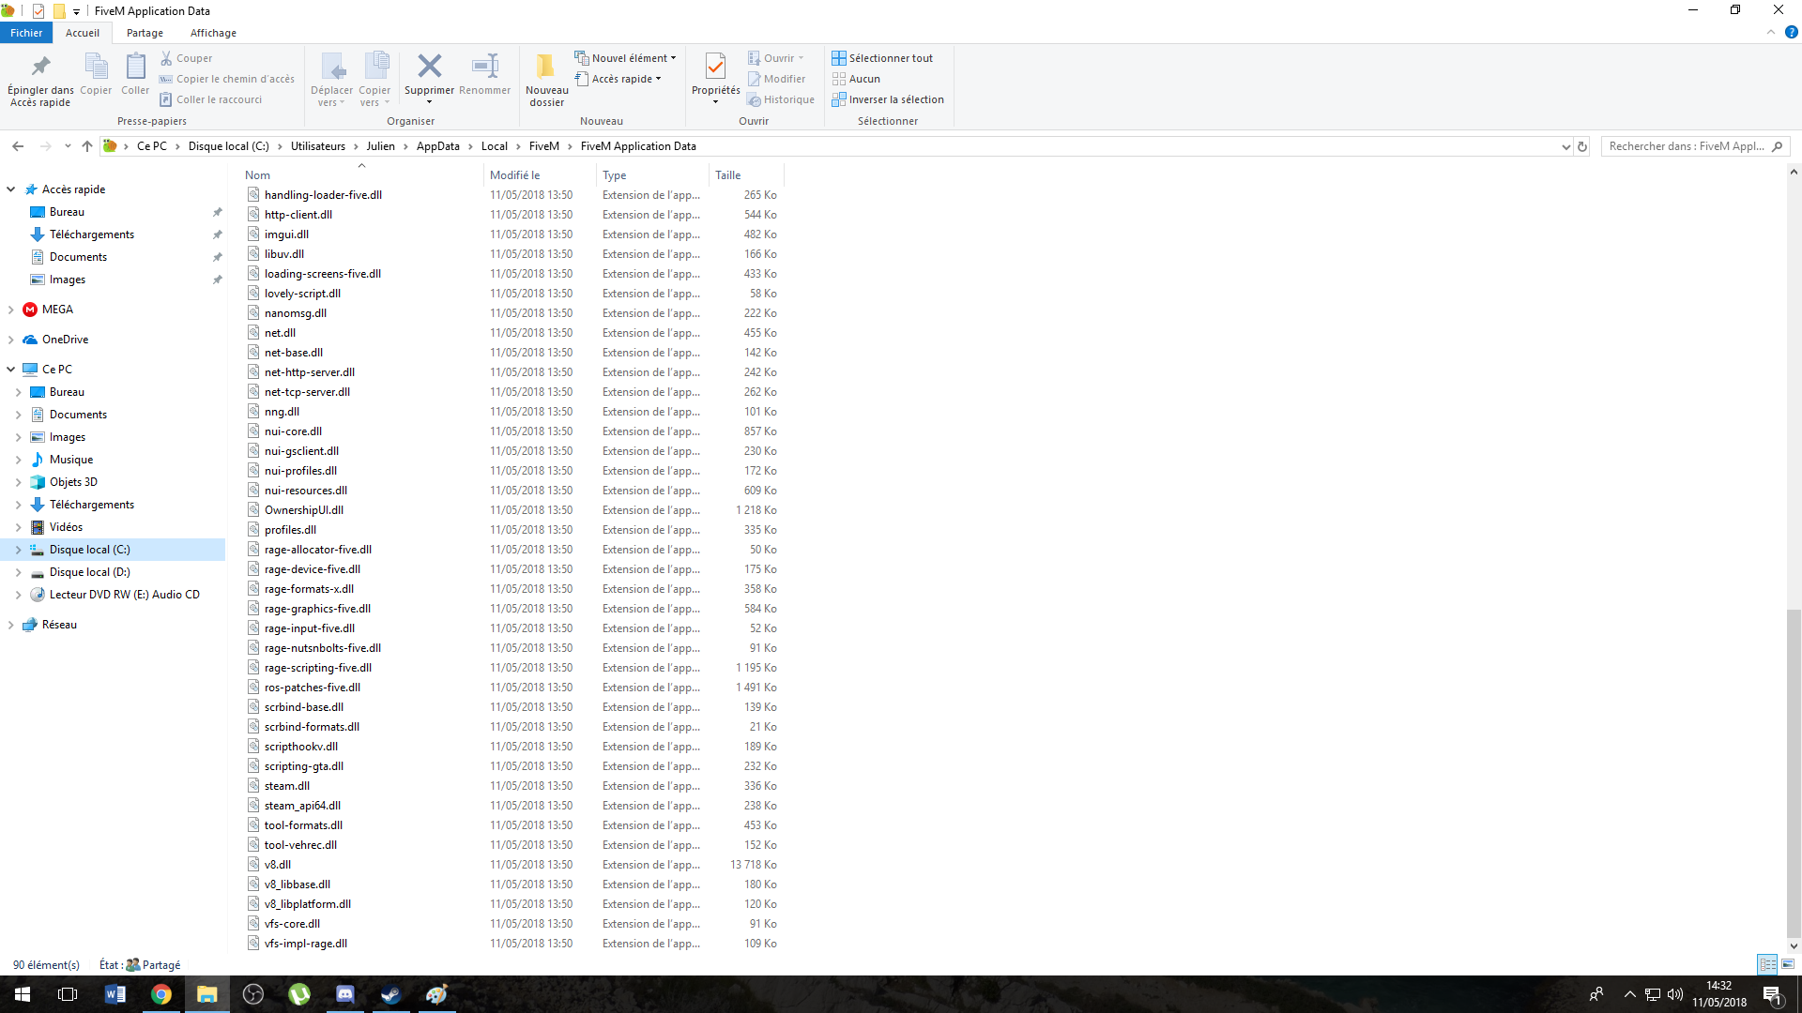Click Julien in the breadcrumb path

380,146
